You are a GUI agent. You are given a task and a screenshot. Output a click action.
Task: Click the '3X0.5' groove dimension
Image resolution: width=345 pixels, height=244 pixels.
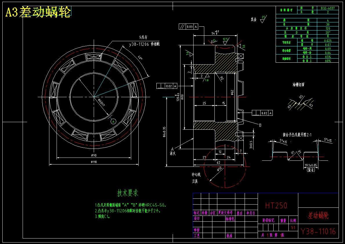(x=251, y=144)
